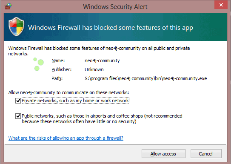231x164 pixels.
Task: Close the Windows Security Alert dialog
Action: tap(221, 5)
